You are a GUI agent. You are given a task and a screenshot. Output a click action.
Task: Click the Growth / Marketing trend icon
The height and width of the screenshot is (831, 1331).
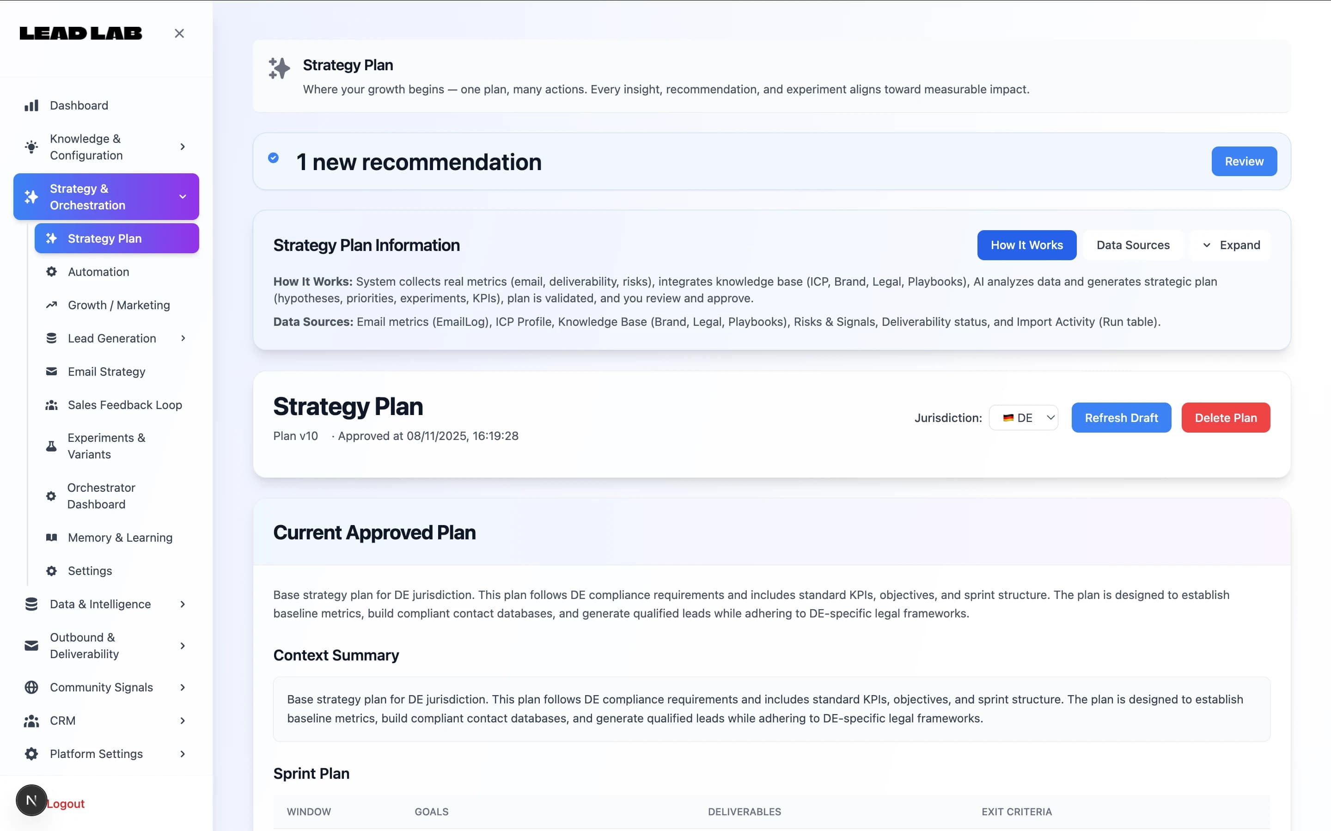click(51, 305)
